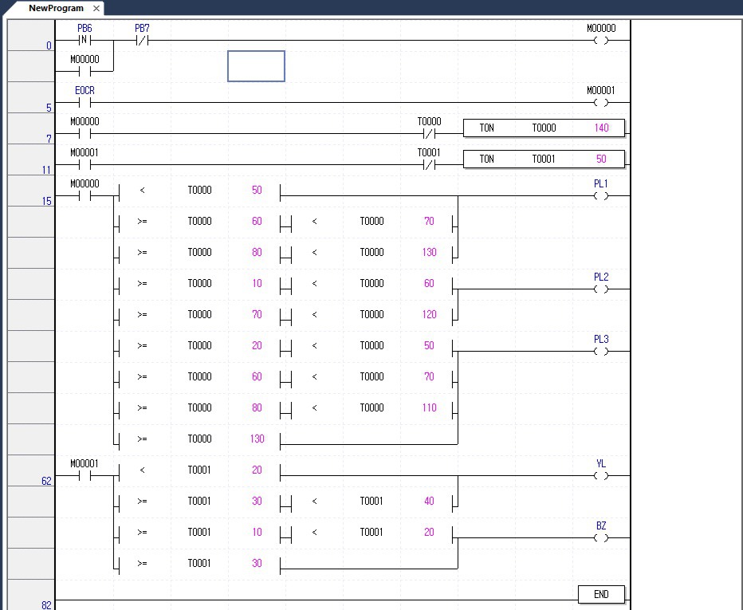Select the PB6 negative-edge contact
Screen dimensions: 743x610
pyautogui.click(x=85, y=41)
